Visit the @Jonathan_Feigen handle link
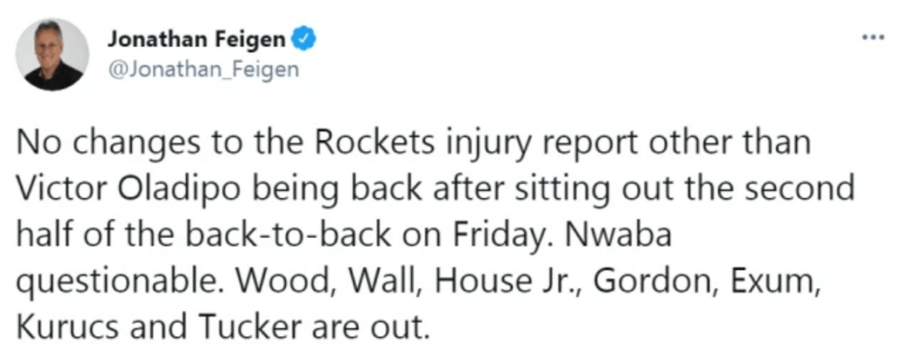 203,69
